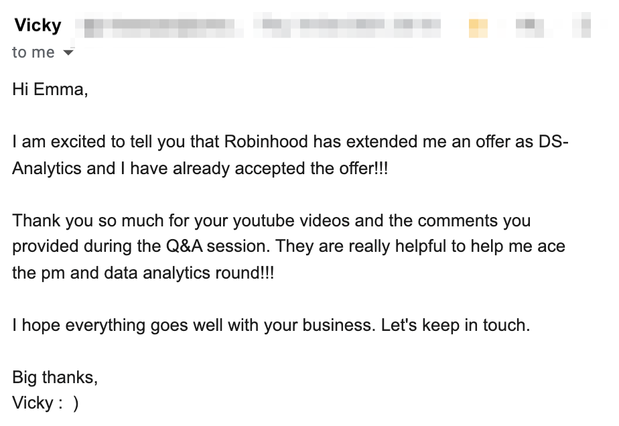Click the blurred reply icon right of star
Screen dimensions: 619x426
(x=530, y=27)
